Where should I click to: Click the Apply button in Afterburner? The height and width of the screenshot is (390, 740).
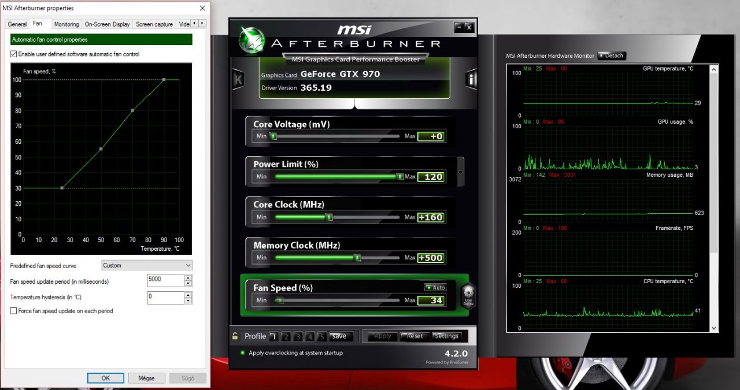coord(383,336)
